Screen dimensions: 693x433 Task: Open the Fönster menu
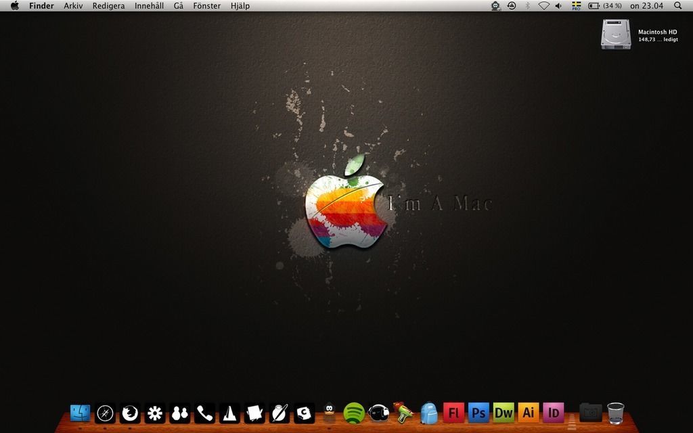point(207,5)
